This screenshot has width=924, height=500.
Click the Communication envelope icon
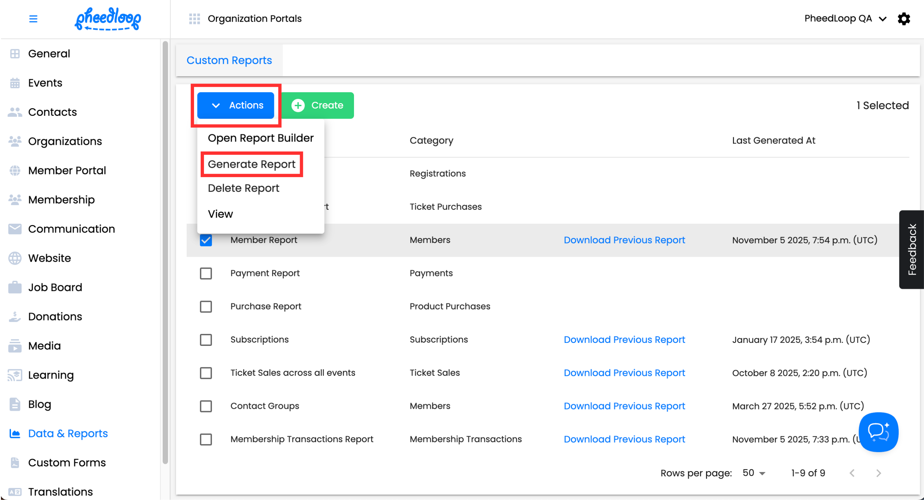[15, 229]
